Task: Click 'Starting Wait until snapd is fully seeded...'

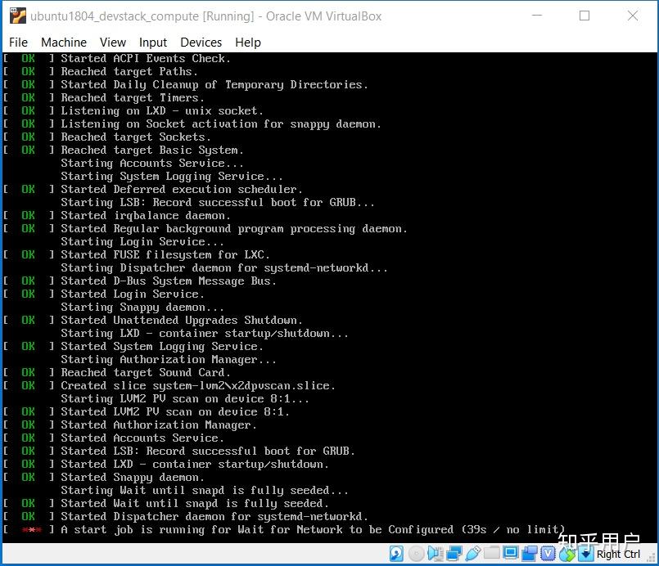Action: [x=205, y=491]
